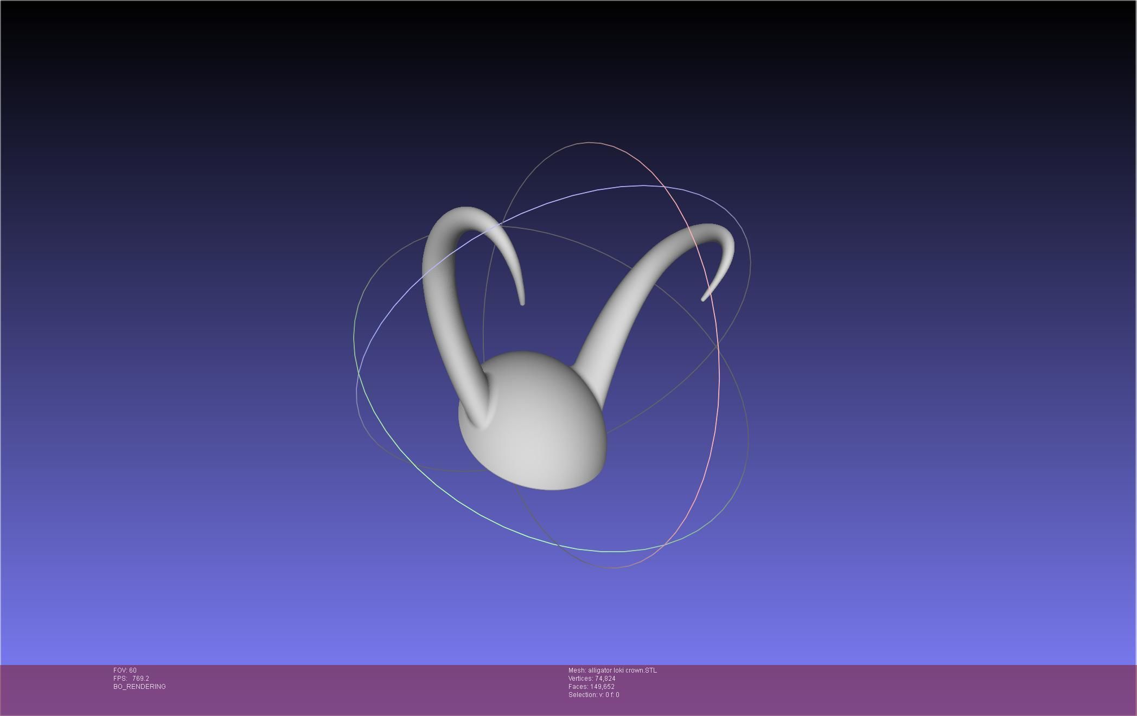Click the Faces count label

(591, 687)
